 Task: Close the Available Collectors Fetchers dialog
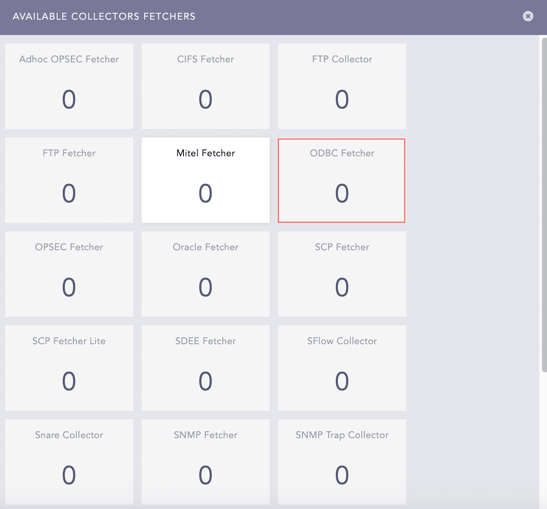pos(528,16)
